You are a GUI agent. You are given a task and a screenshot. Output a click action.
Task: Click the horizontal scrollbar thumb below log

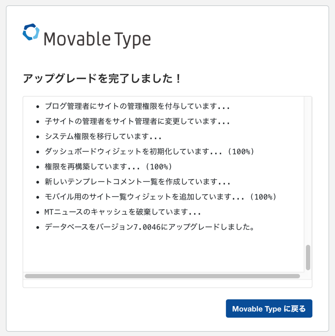162,276
